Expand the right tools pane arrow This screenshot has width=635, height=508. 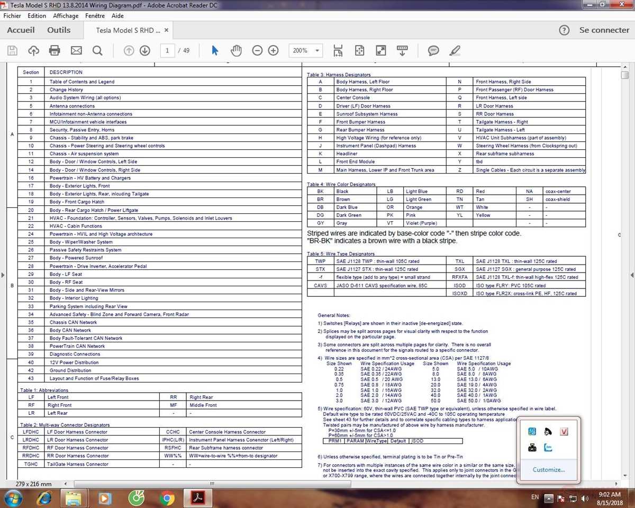(632, 275)
